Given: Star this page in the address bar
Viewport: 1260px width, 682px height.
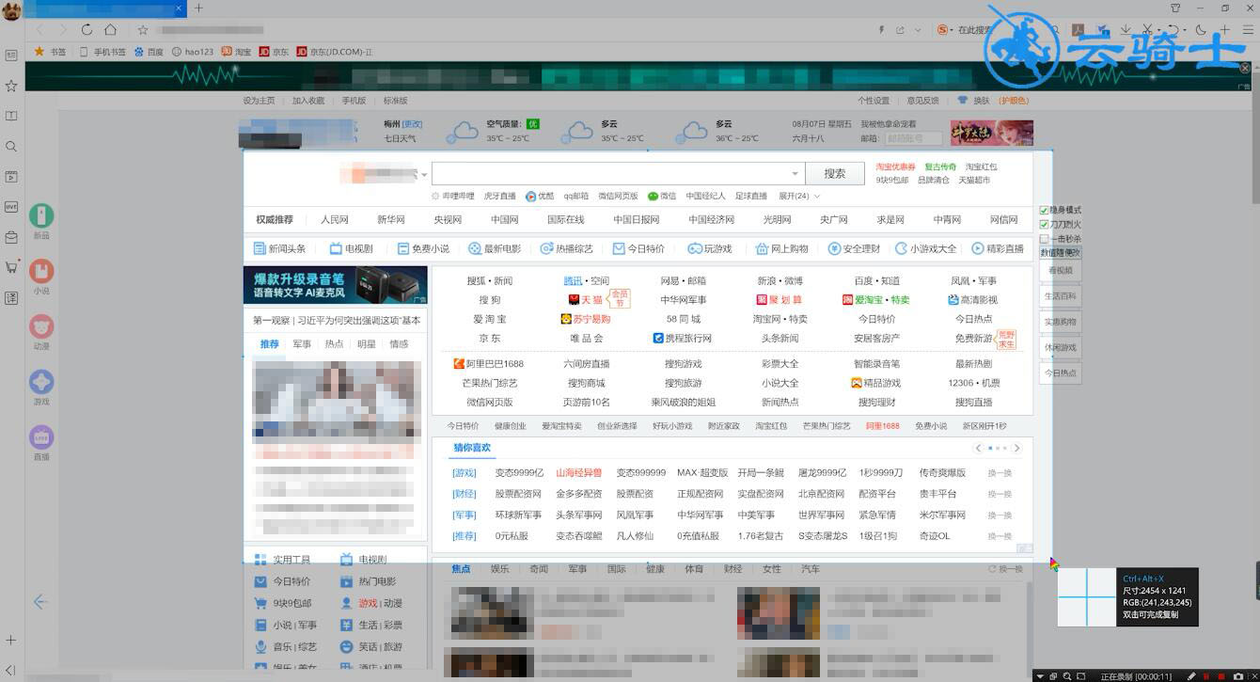Looking at the screenshot, I should pyautogui.click(x=143, y=30).
